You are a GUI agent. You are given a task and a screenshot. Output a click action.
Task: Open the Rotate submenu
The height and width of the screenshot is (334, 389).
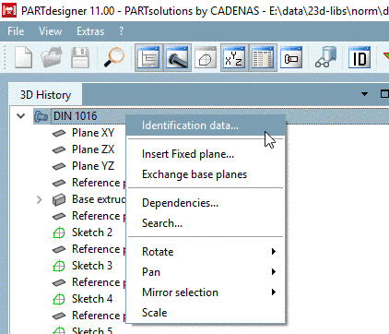[x=206, y=252]
